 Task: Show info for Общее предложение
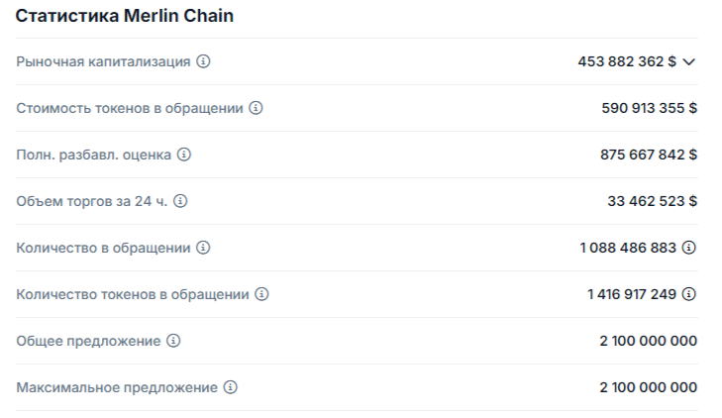pyautogui.click(x=173, y=341)
